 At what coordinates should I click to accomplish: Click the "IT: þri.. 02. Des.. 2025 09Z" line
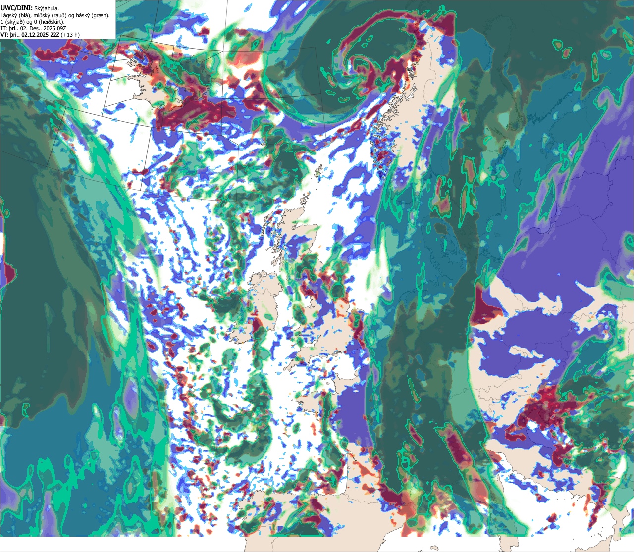pyautogui.click(x=34, y=28)
